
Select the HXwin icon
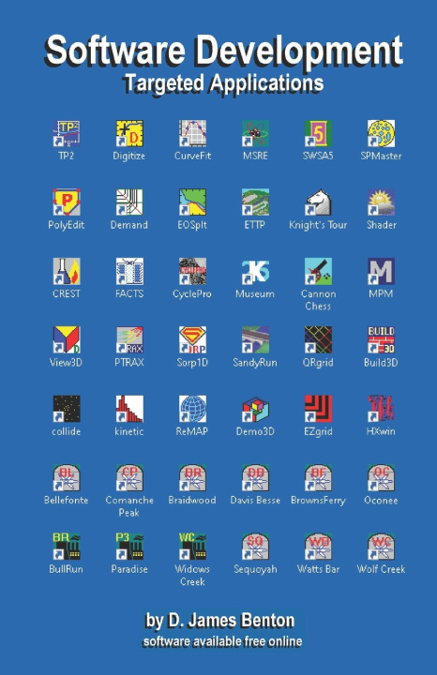(x=381, y=409)
